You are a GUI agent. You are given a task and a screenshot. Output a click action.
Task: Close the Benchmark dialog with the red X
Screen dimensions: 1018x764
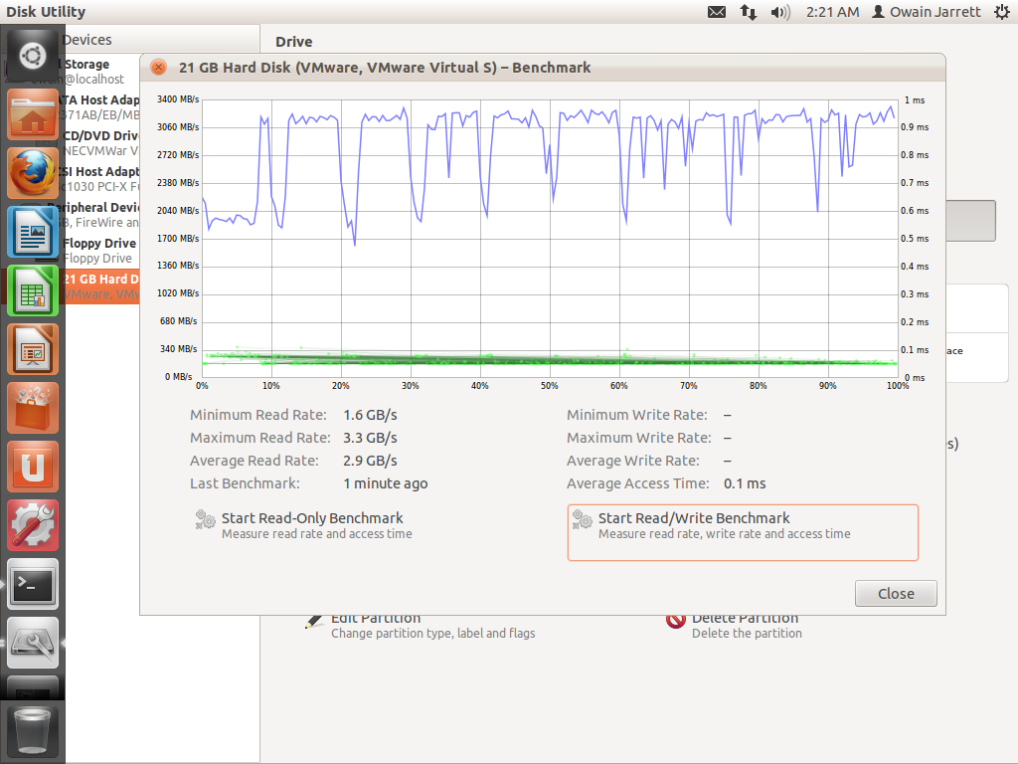(158, 68)
